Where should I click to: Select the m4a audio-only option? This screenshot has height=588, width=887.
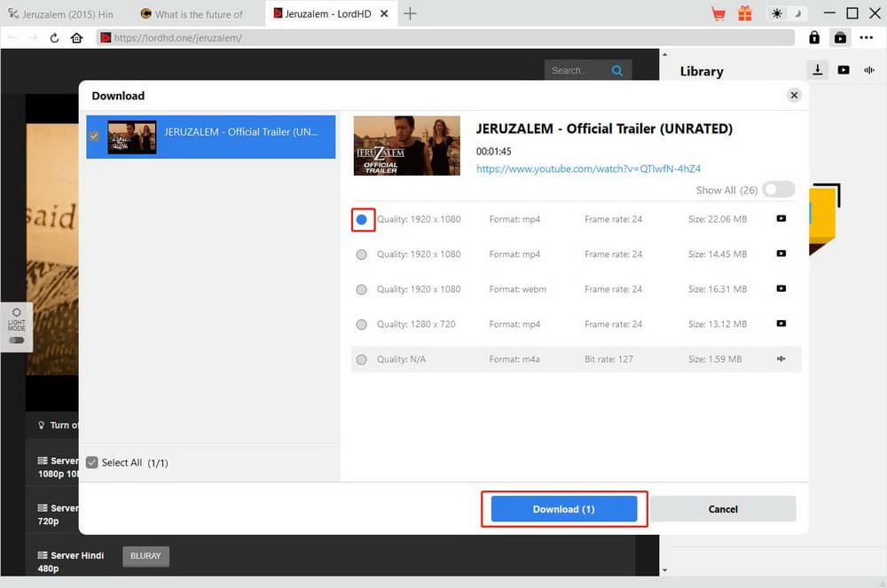[x=361, y=359]
